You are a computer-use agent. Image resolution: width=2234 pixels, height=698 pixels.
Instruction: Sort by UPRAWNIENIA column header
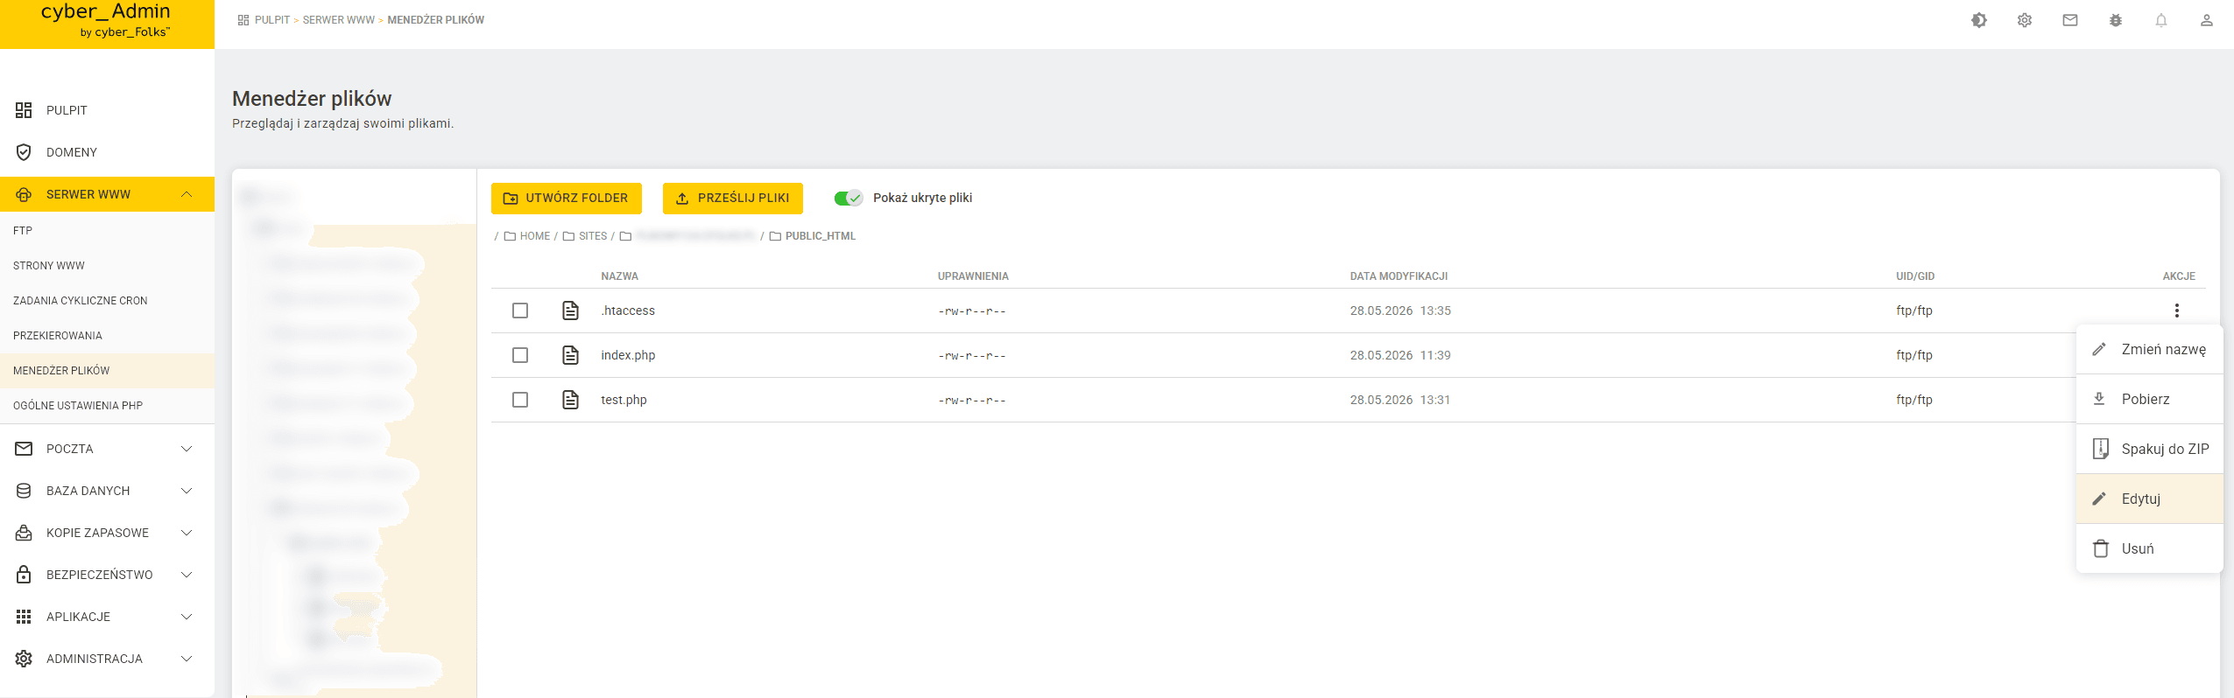pos(973,276)
